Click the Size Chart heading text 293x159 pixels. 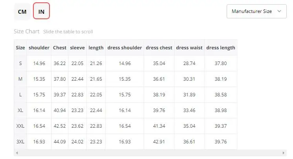coord(27,31)
